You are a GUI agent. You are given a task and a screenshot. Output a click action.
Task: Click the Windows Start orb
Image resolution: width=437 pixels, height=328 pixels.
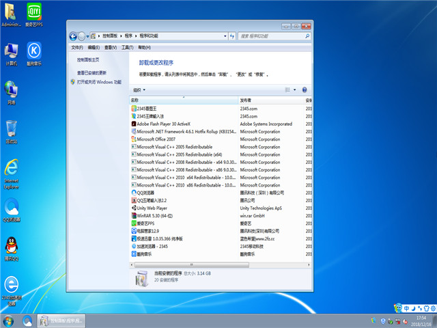[x=8, y=321]
